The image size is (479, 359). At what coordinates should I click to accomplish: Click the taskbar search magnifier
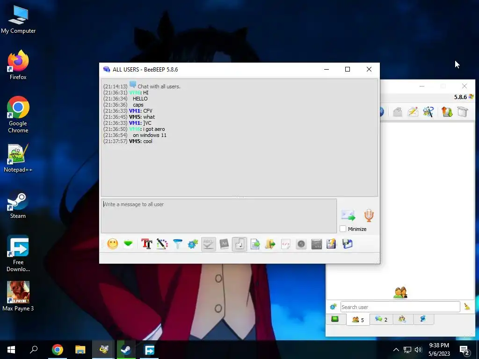pyautogui.click(x=34, y=350)
